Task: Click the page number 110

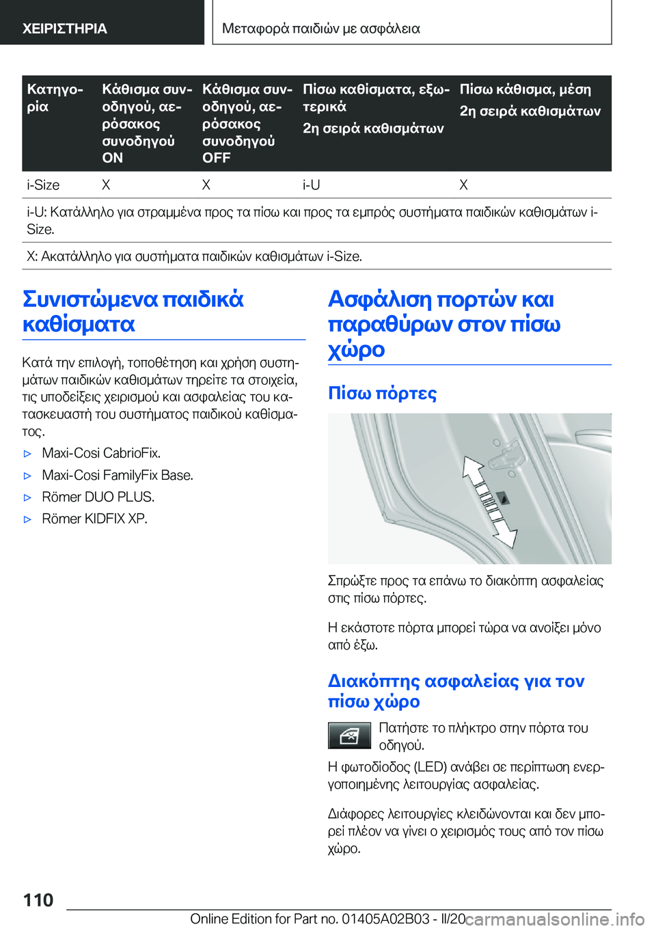Action: pos(38,900)
